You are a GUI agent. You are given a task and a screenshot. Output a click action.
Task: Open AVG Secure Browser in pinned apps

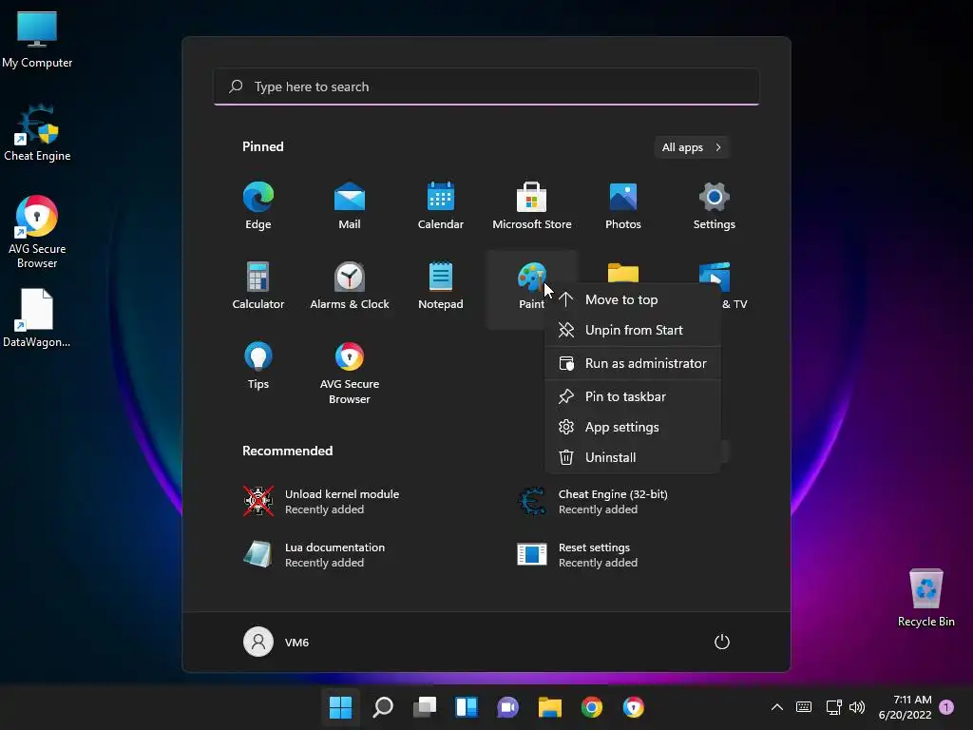pyautogui.click(x=350, y=373)
